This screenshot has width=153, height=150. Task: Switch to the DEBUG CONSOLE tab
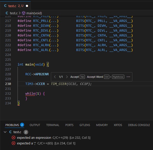tap(139, 125)
